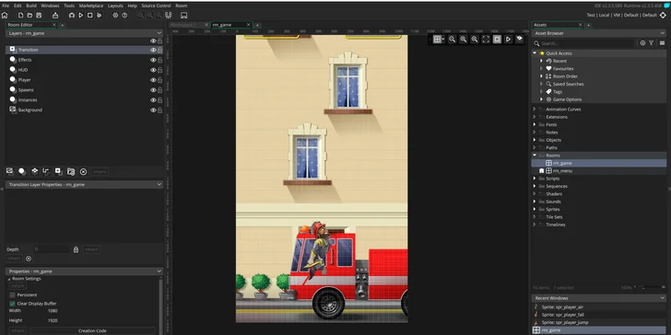
Task: Reset zoom in the room canvas
Action: click(x=464, y=40)
